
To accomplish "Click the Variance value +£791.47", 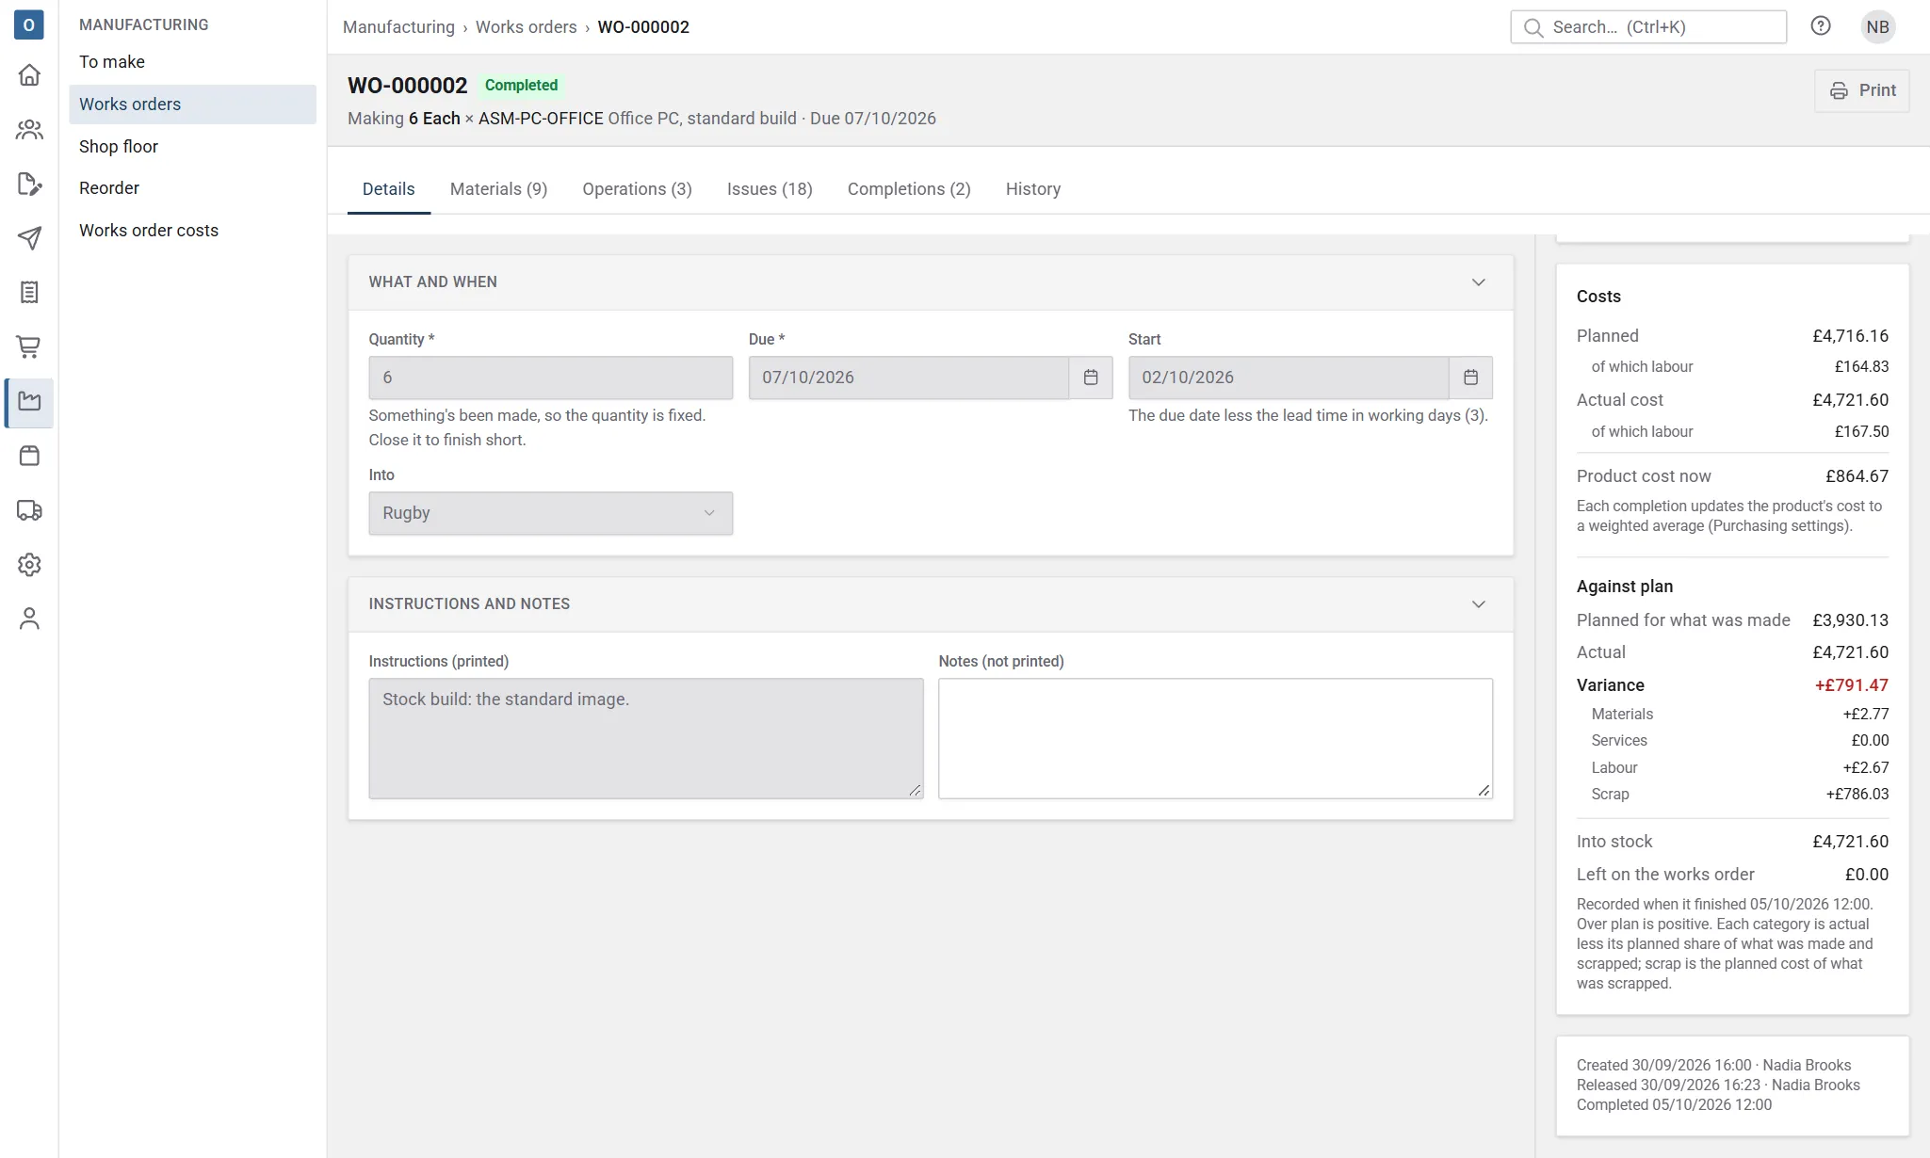I will (x=1852, y=685).
